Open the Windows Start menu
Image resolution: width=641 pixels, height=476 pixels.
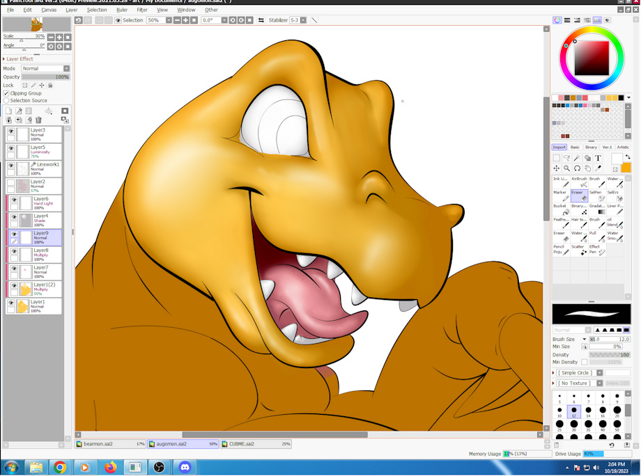pyautogui.click(x=11, y=467)
